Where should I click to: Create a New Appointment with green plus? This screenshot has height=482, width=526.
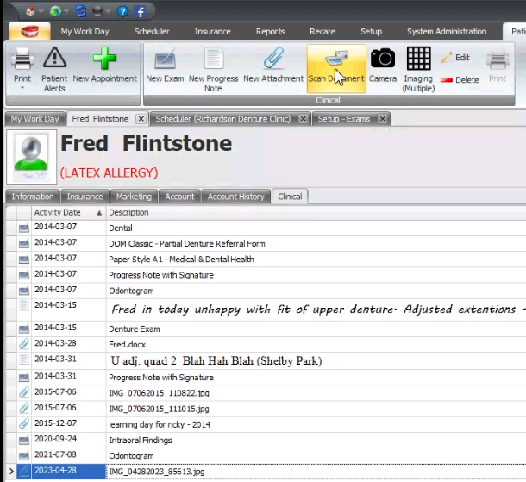[x=104, y=65]
